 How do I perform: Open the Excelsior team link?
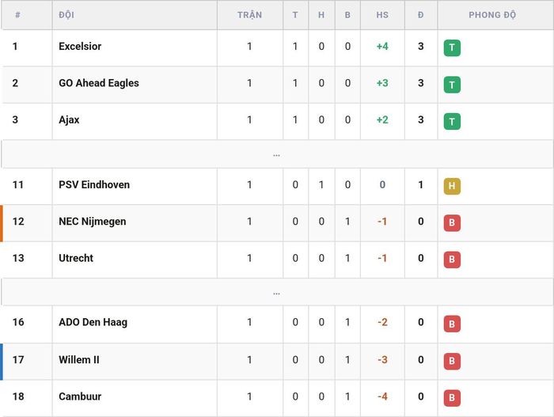(x=80, y=47)
